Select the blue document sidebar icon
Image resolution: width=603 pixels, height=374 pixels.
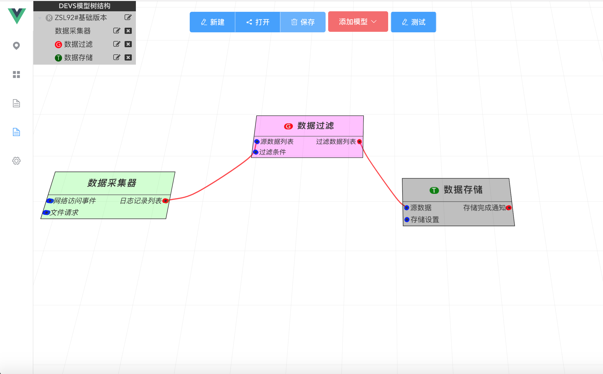coord(16,132)
